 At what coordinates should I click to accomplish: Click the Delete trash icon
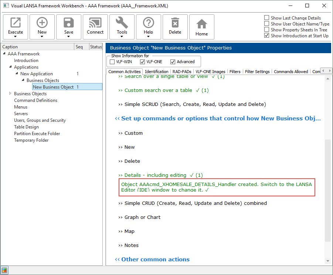tap(175, 24)
